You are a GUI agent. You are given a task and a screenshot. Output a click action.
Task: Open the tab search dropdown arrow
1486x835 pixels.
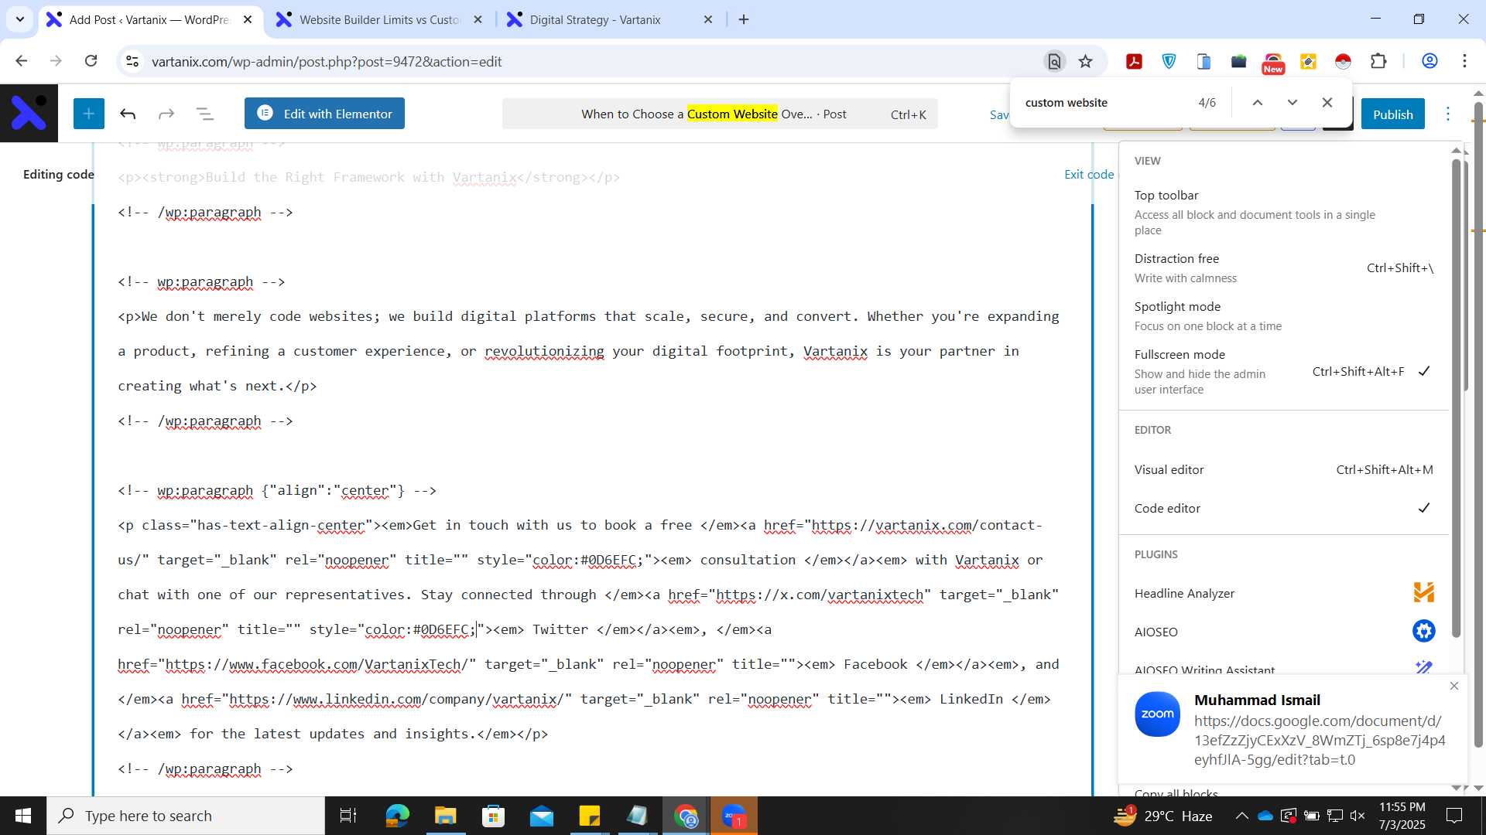click(20, 19)
